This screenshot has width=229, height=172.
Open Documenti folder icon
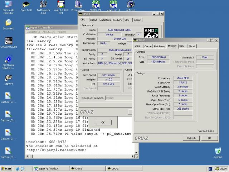click(x=9, y=24)
